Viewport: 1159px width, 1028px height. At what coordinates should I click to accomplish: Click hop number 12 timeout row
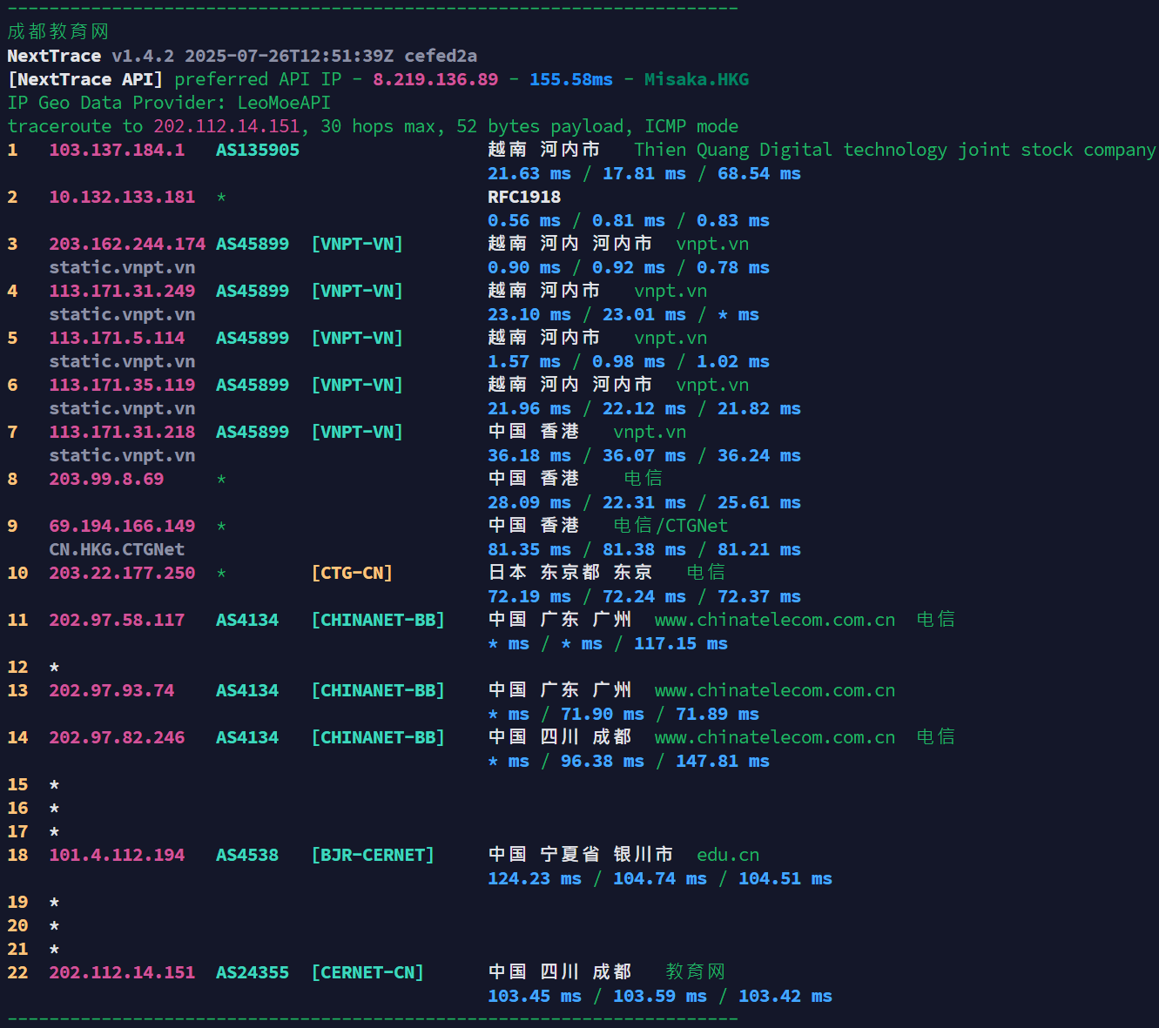pos(33,667)
